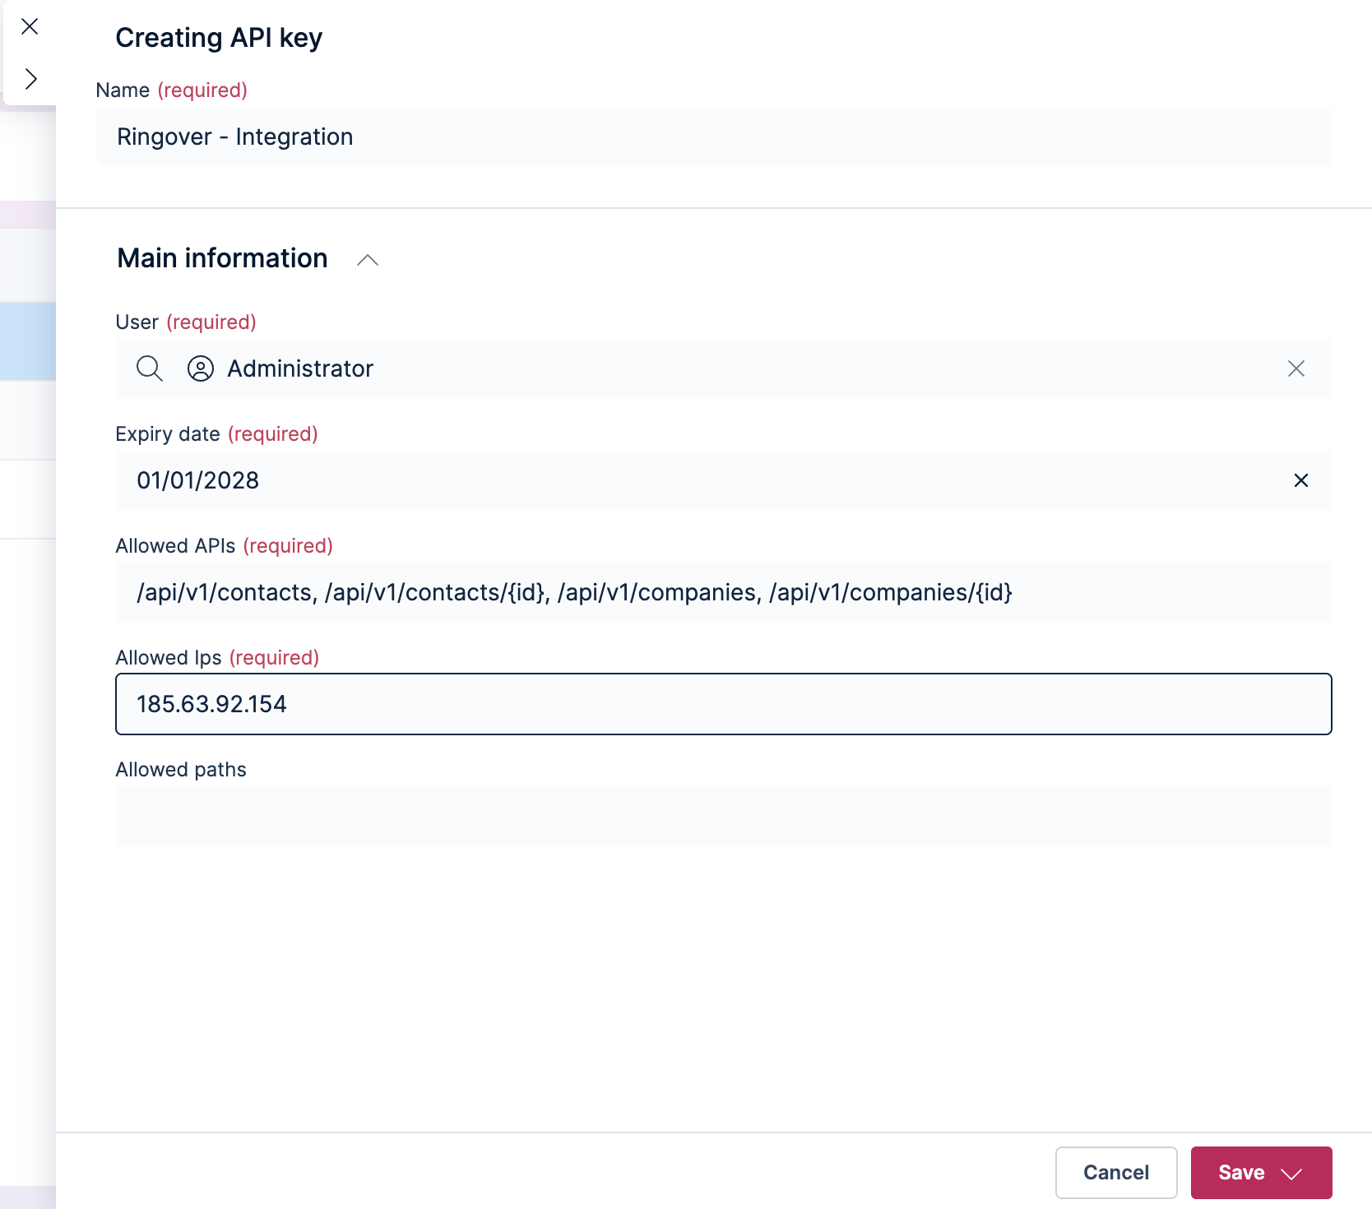This screenshot has height=1209, width=1372.
Task: Clear the Expiry date value
Action: point(1301,480)
